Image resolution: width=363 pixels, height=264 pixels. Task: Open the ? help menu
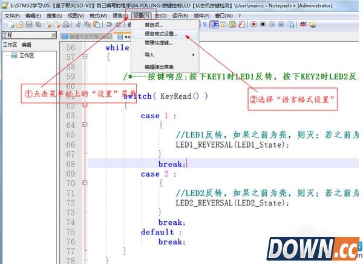pyautogui.click(x=240, y=16)
